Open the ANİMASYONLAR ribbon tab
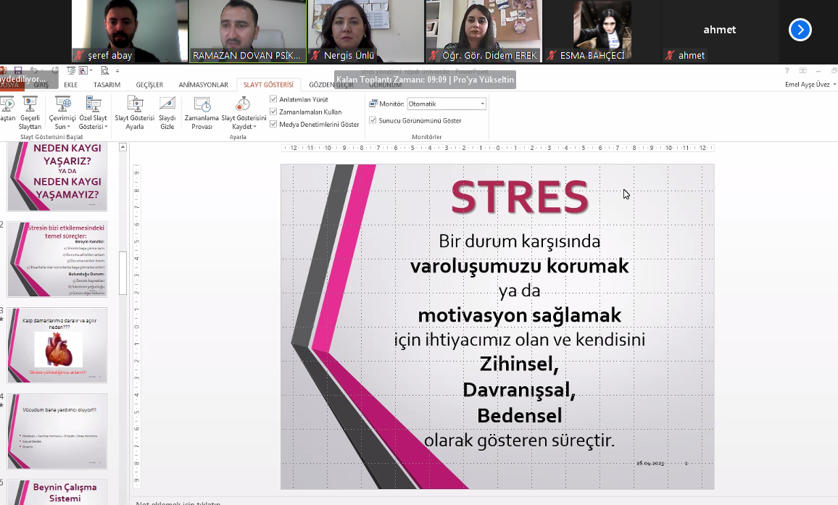The height and width of the screenshot is (505, 838). 203,85
